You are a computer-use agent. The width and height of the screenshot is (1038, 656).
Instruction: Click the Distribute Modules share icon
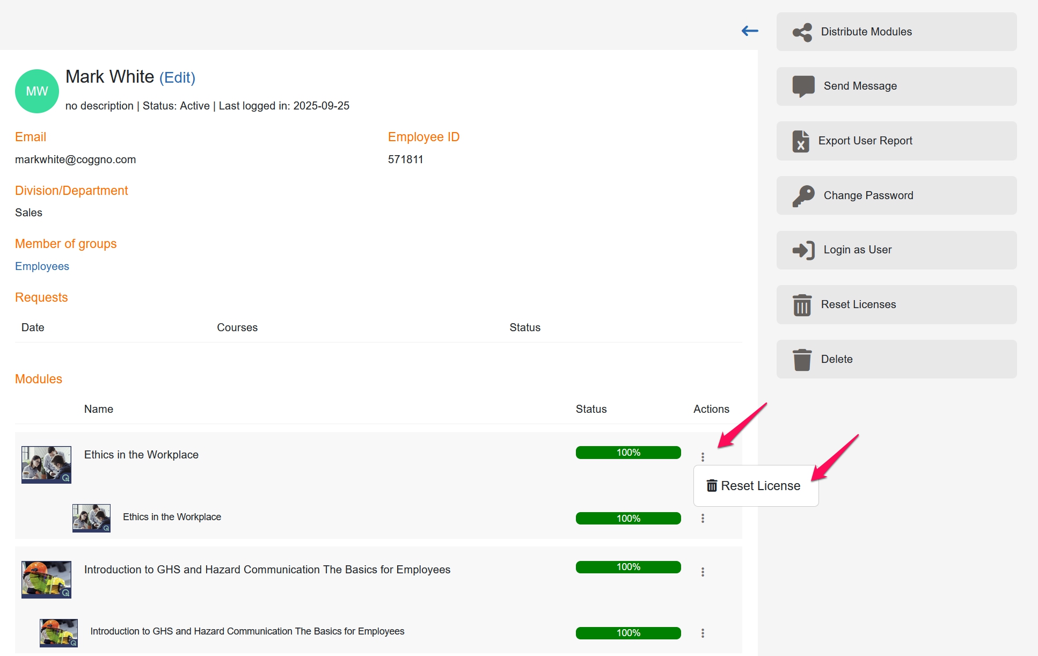[802, 32]
